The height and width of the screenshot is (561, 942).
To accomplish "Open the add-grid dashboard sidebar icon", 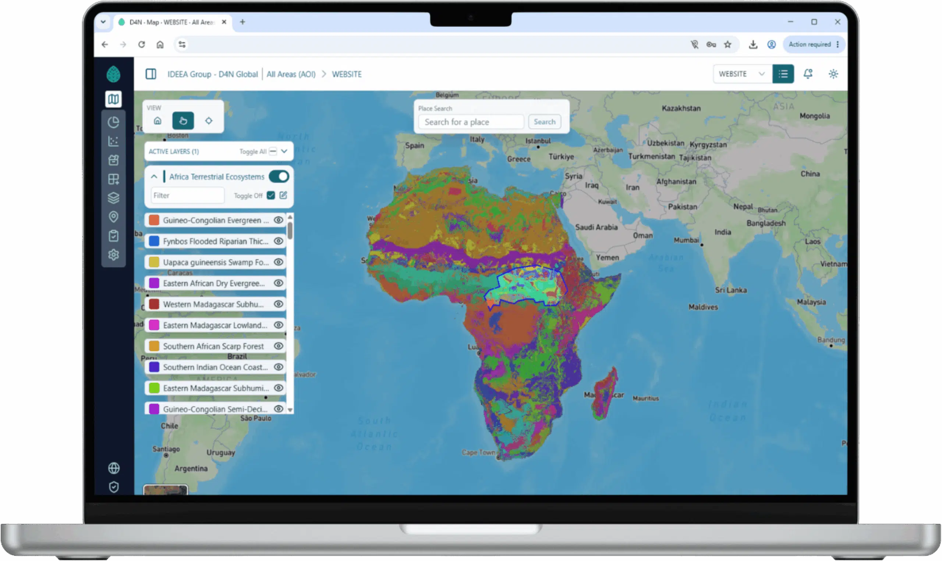I will click(x=113, y=179).
